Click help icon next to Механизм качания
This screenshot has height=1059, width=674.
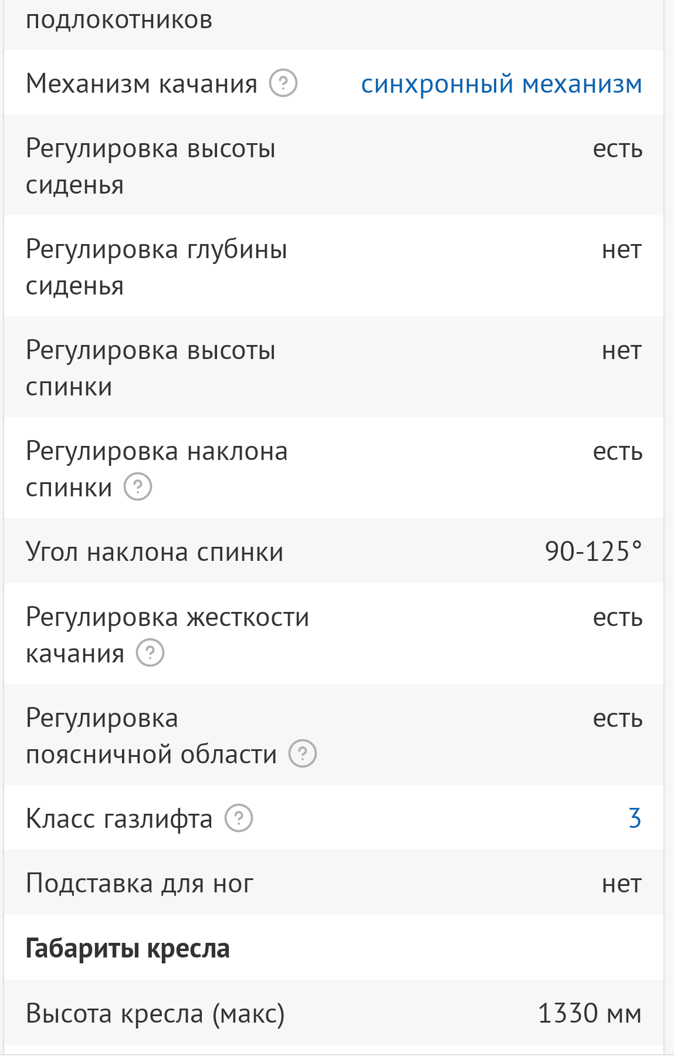tap(283, 83)
